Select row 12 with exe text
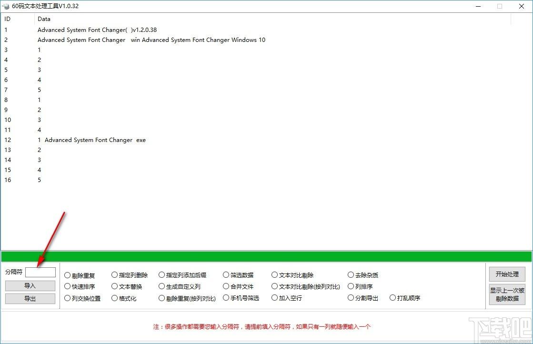 91,140
